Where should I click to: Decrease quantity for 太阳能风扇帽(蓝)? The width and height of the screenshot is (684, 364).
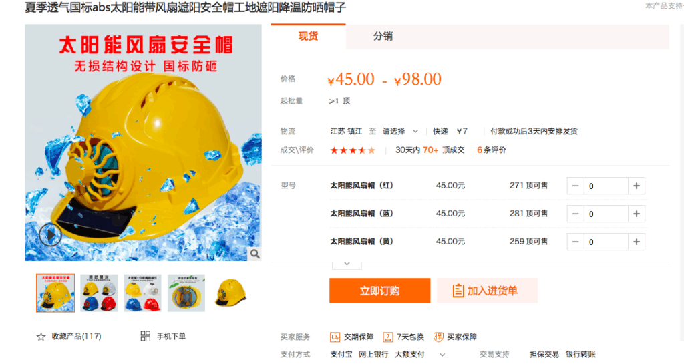click(575, 214)
